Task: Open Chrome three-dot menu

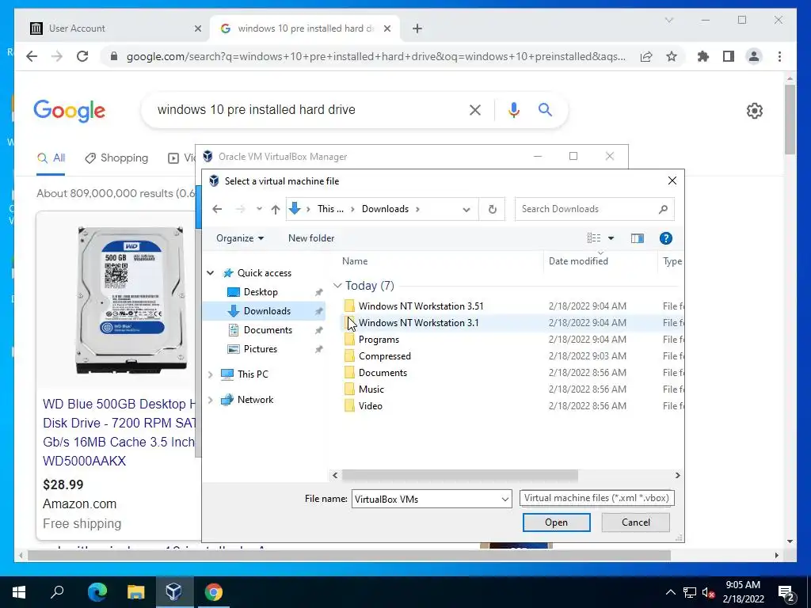Action: [779, 56]
